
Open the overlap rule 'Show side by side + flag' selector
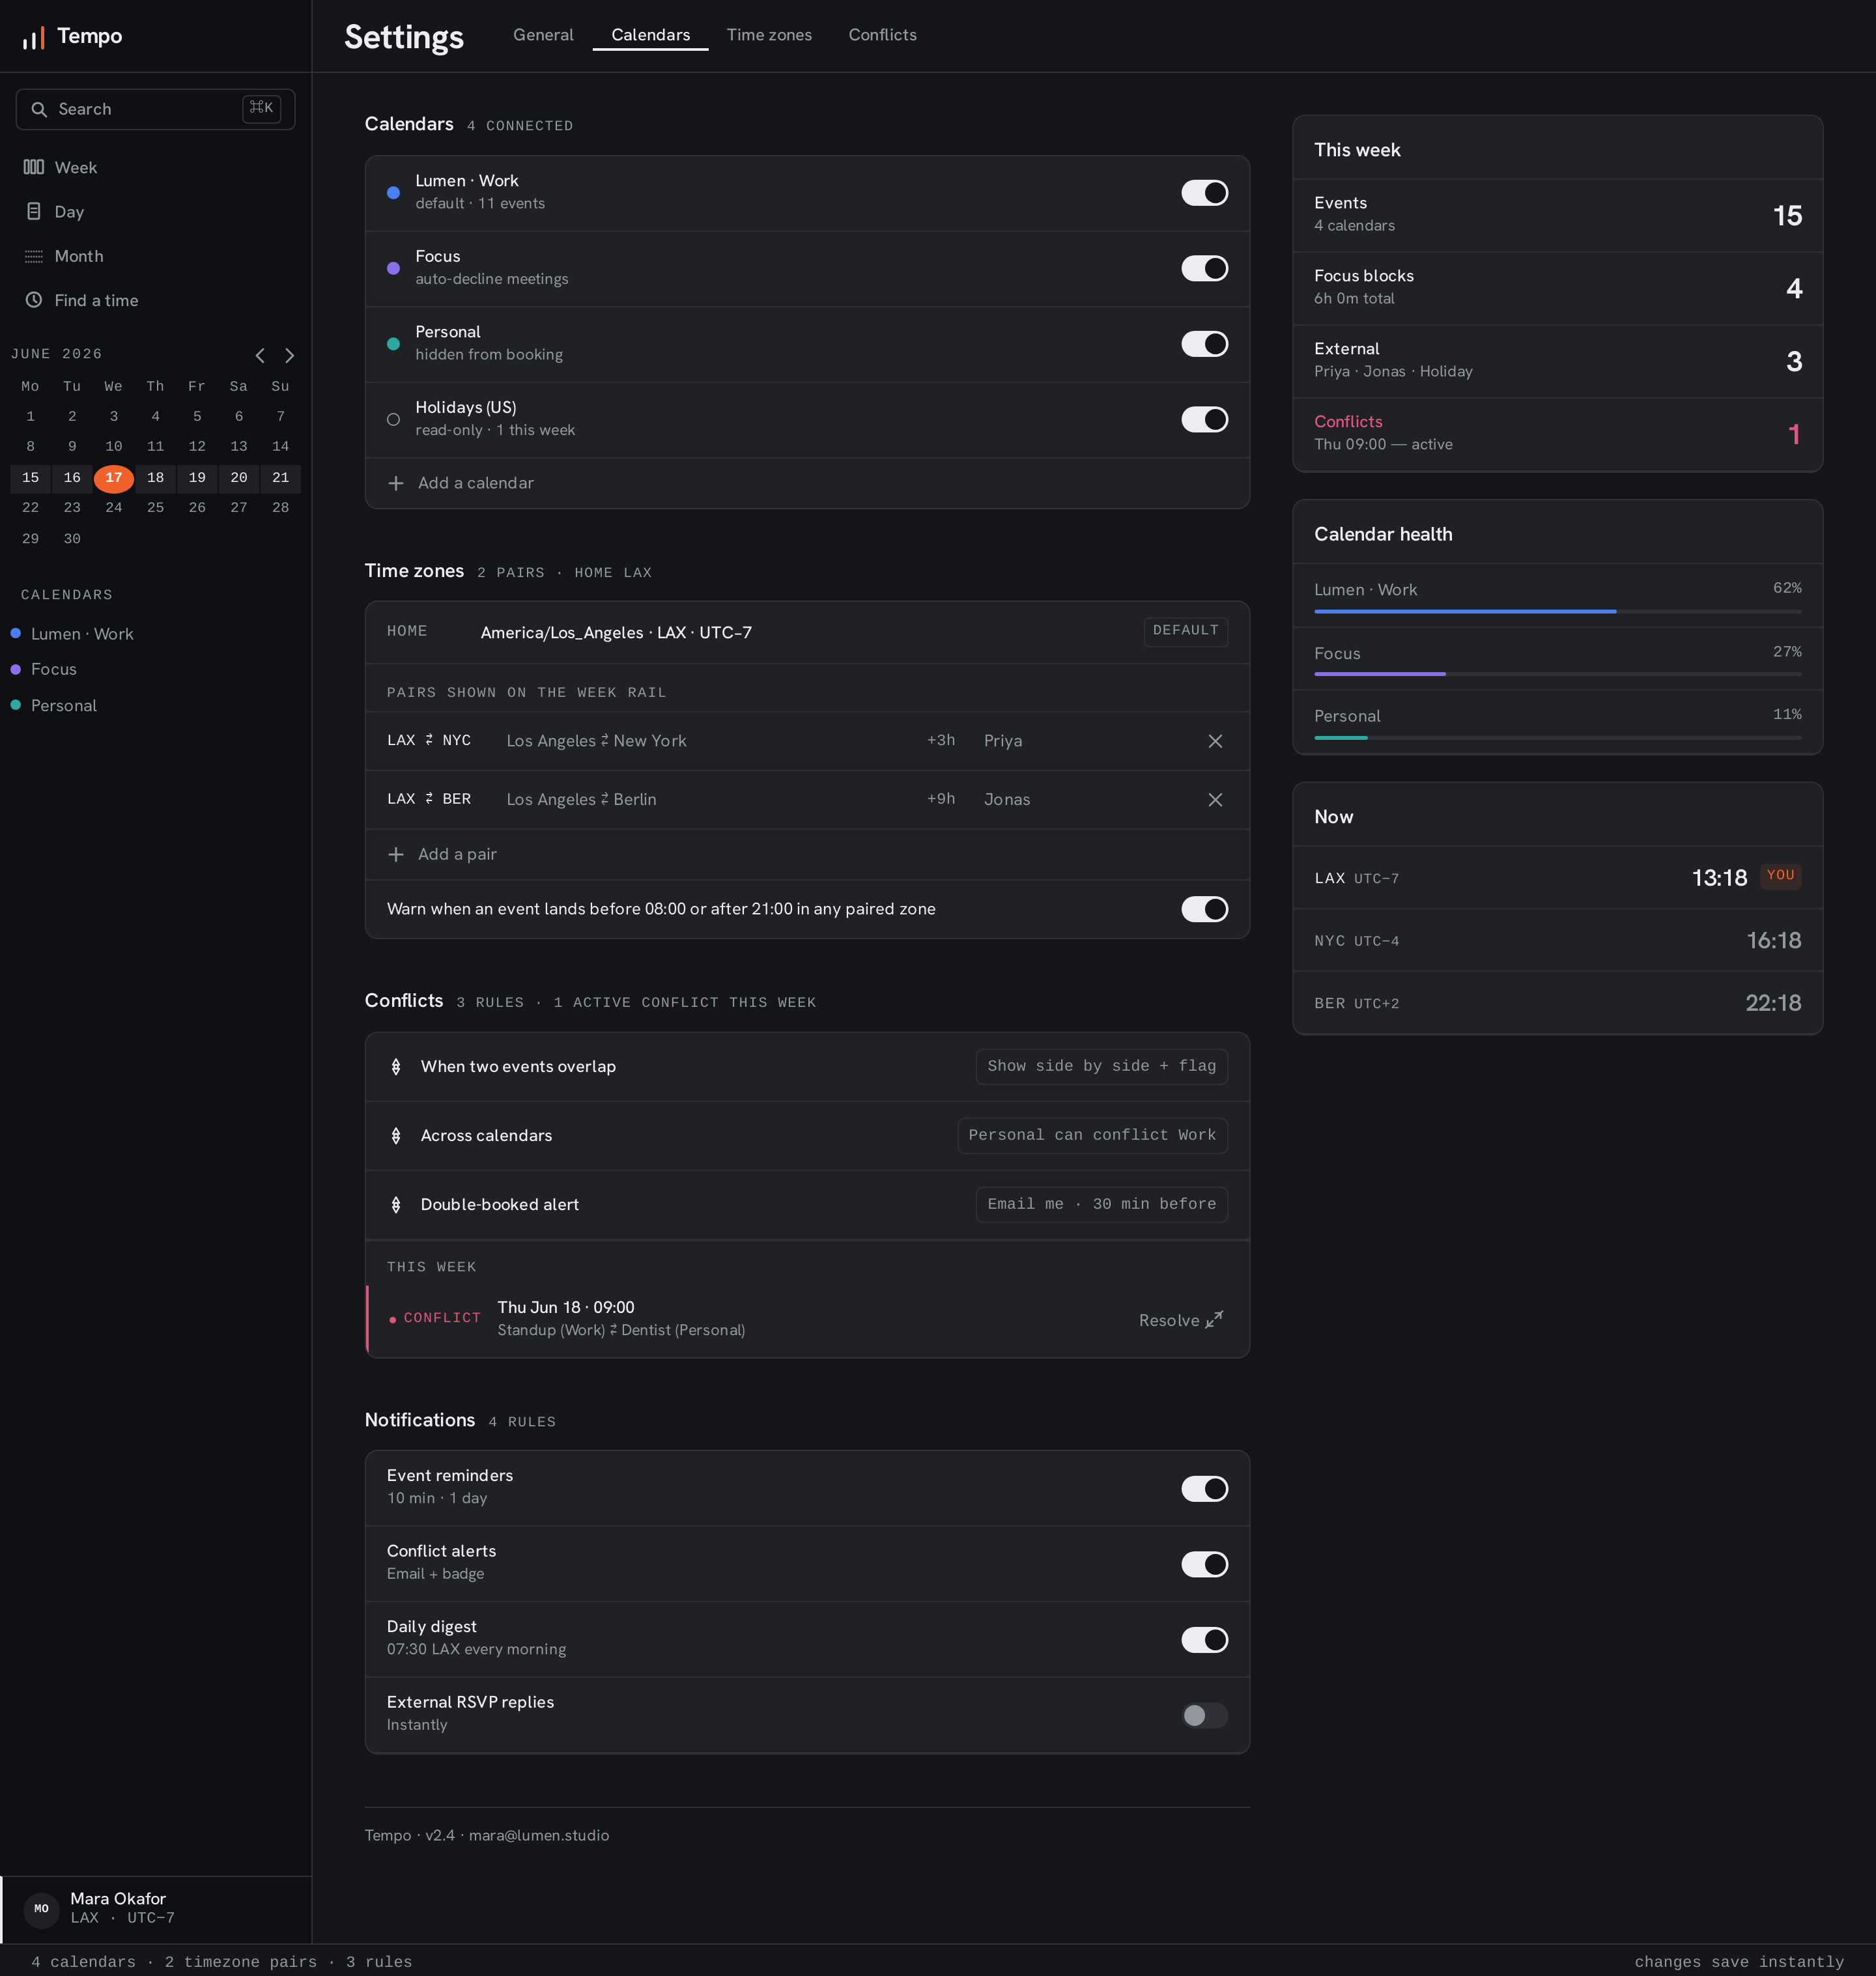[1101, 1066]
